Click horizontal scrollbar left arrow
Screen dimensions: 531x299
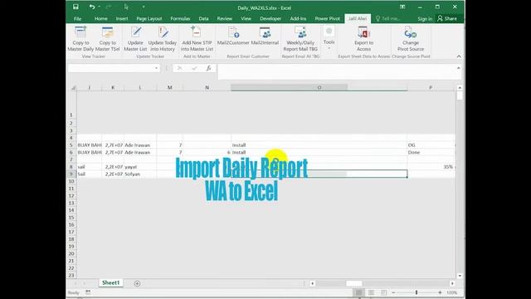pos(312,283)
